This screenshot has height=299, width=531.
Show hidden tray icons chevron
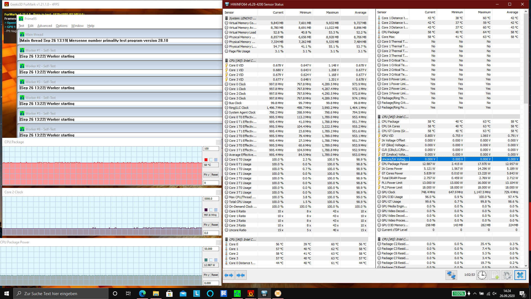[x=475, y=293]
